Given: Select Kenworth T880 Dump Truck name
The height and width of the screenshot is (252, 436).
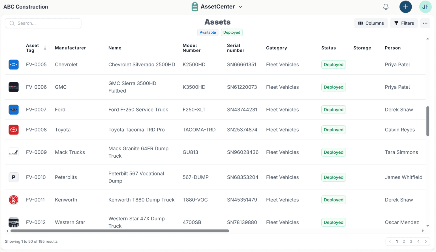Looking at the screenshot, I should click(141, 200).
